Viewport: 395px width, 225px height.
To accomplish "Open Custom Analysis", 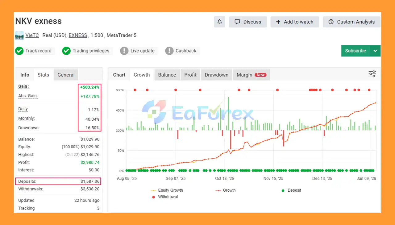I will (351, 22).
